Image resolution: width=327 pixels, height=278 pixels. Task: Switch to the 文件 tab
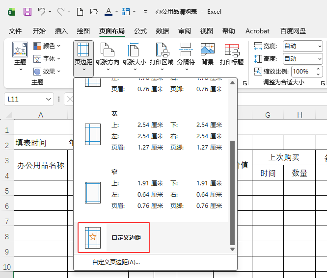click(15, 31)
